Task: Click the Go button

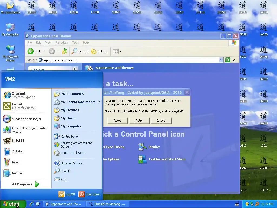Action: (230, 60)
